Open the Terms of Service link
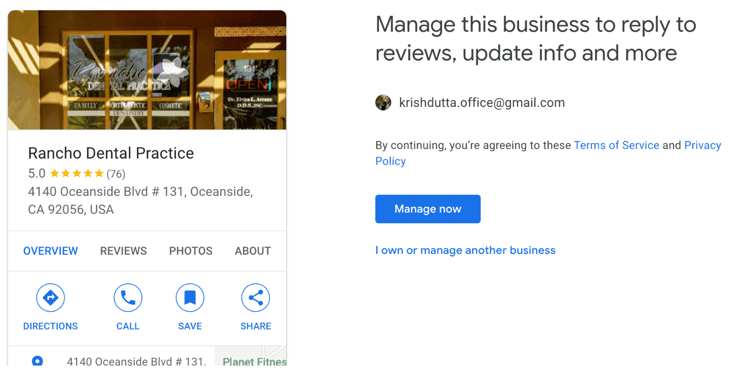The image size is (733, 380). (x=617, y=145)
